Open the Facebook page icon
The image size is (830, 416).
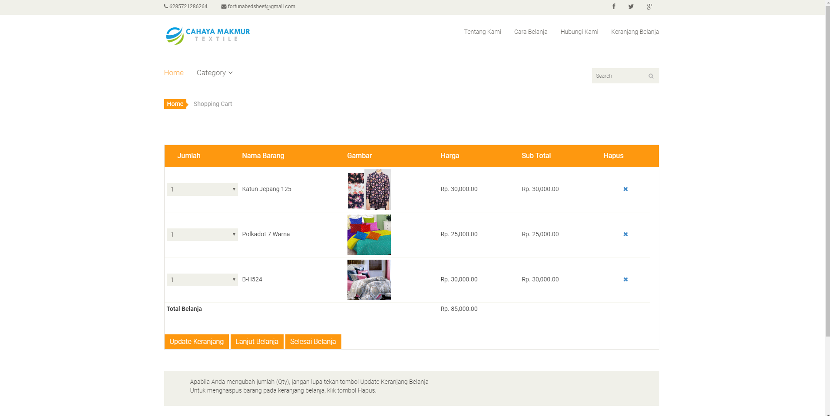pyautogui.click(x=614, y=7)
